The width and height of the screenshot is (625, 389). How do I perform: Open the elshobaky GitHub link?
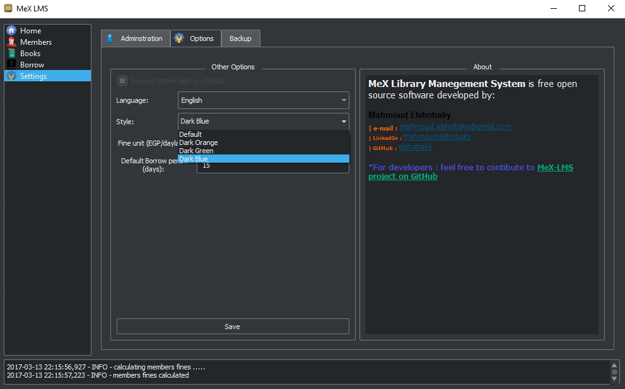tap(415, 147)
